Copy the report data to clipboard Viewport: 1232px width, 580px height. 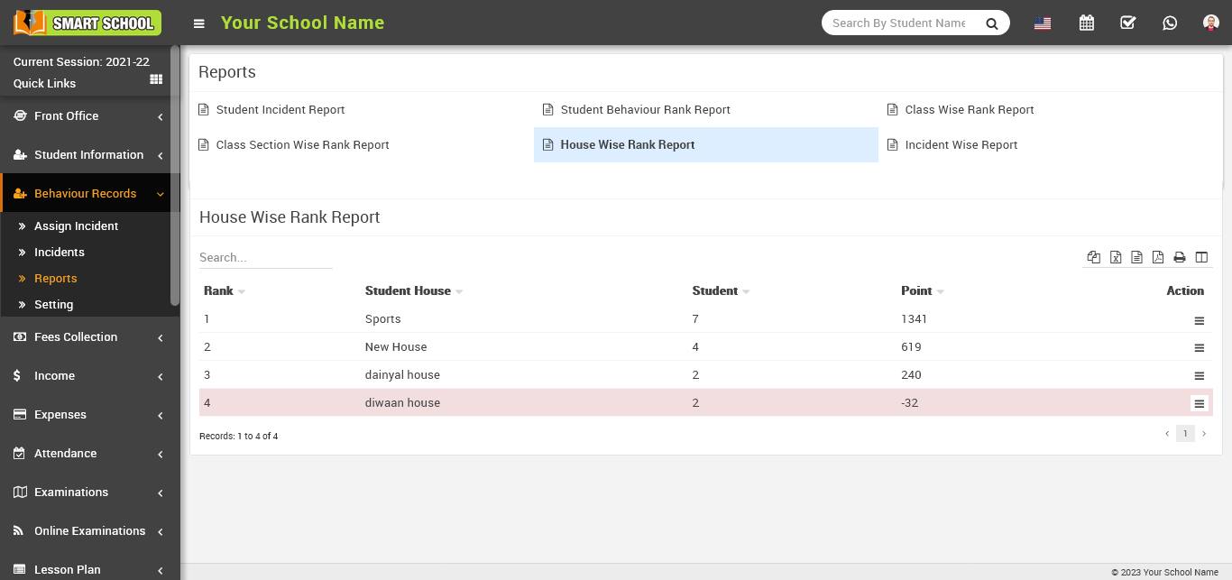[1093, 257]
